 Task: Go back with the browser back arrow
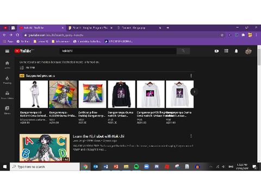pyautogui.click(x=4, y=35)
